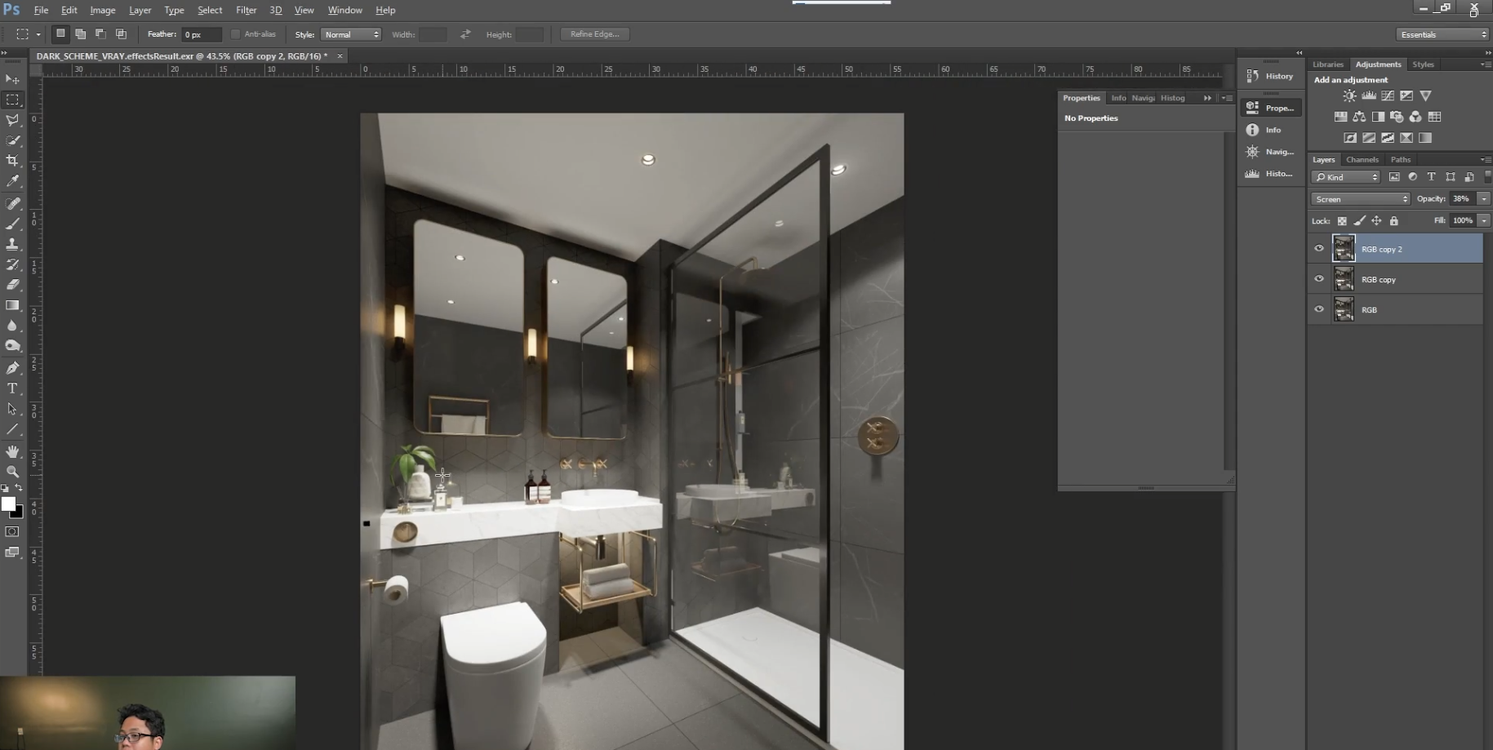
Task: Add a Curves adjustment layer
Action: 1387,95
